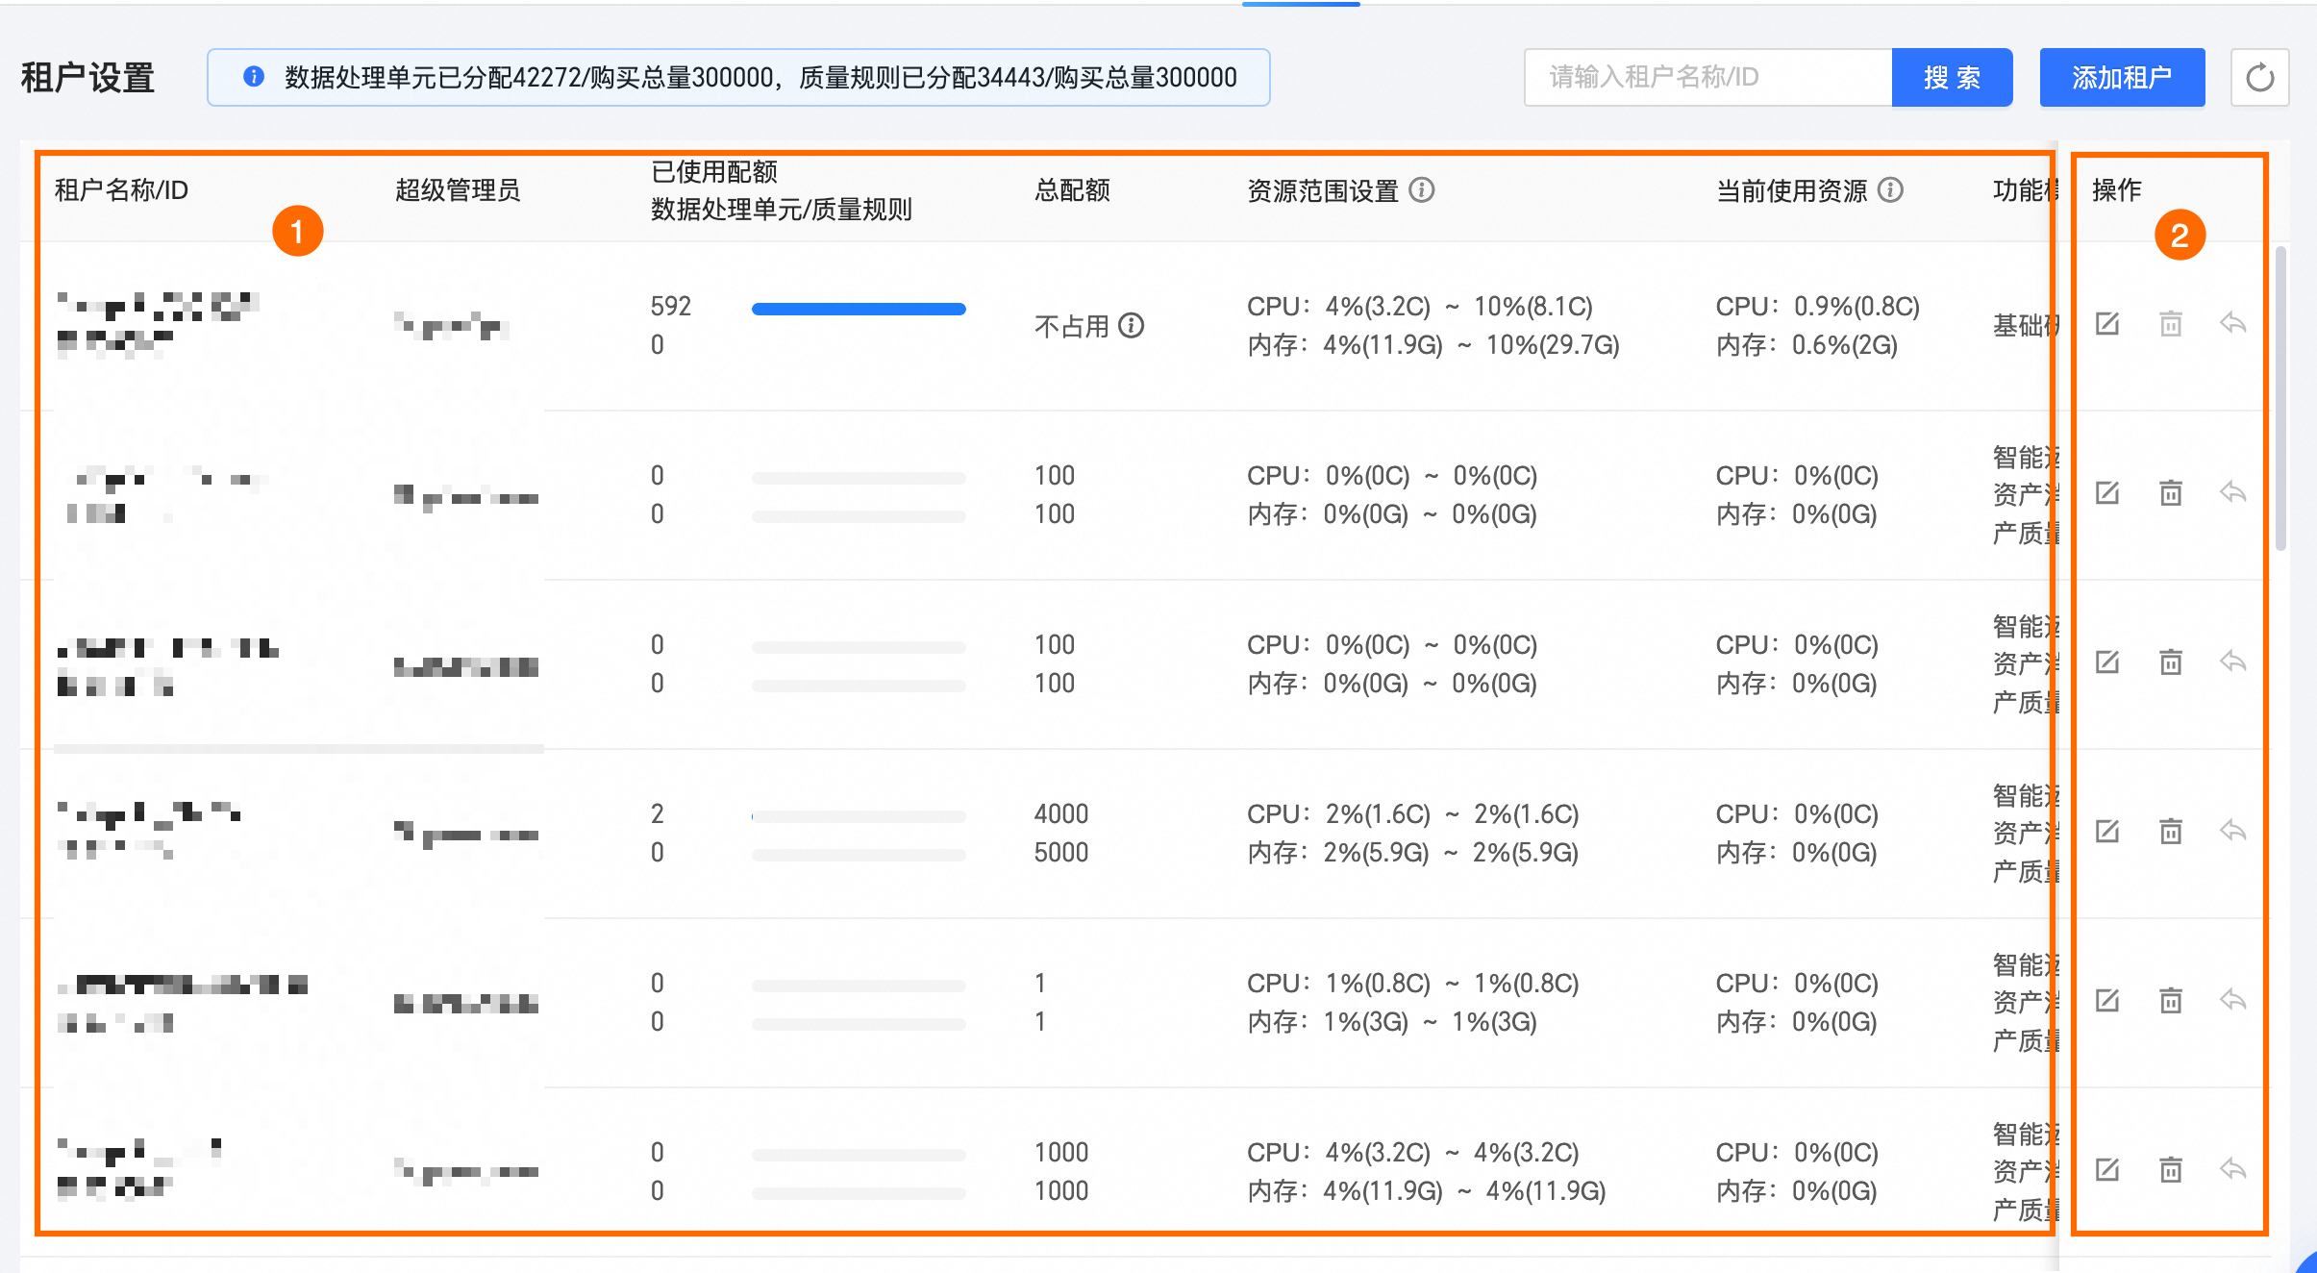Click the info icon beside 资源范围设置 header

[1422, 190]
